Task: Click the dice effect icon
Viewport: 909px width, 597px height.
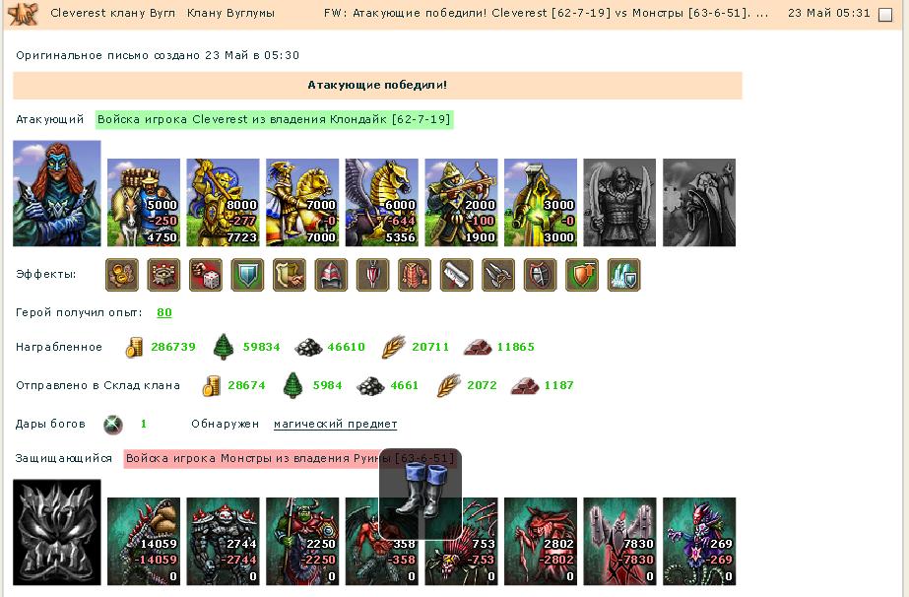Action: [x=206, y=275]
